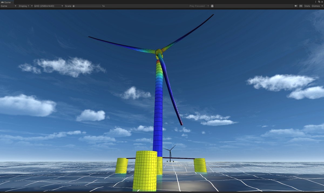
Task: Open the Game panel three-dot options menu
Action: click(x=316, y=2)
